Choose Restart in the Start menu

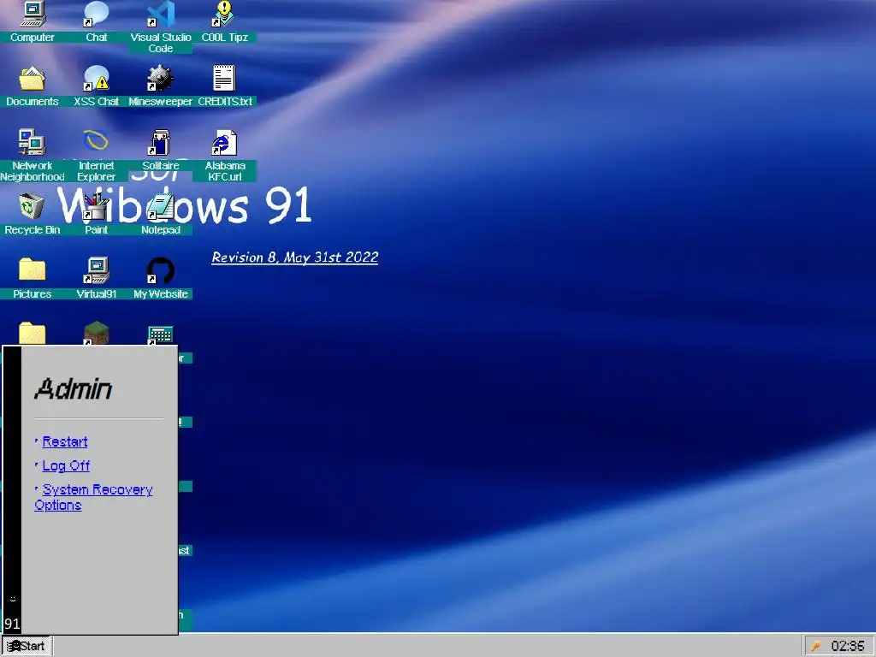pos(65,441)
